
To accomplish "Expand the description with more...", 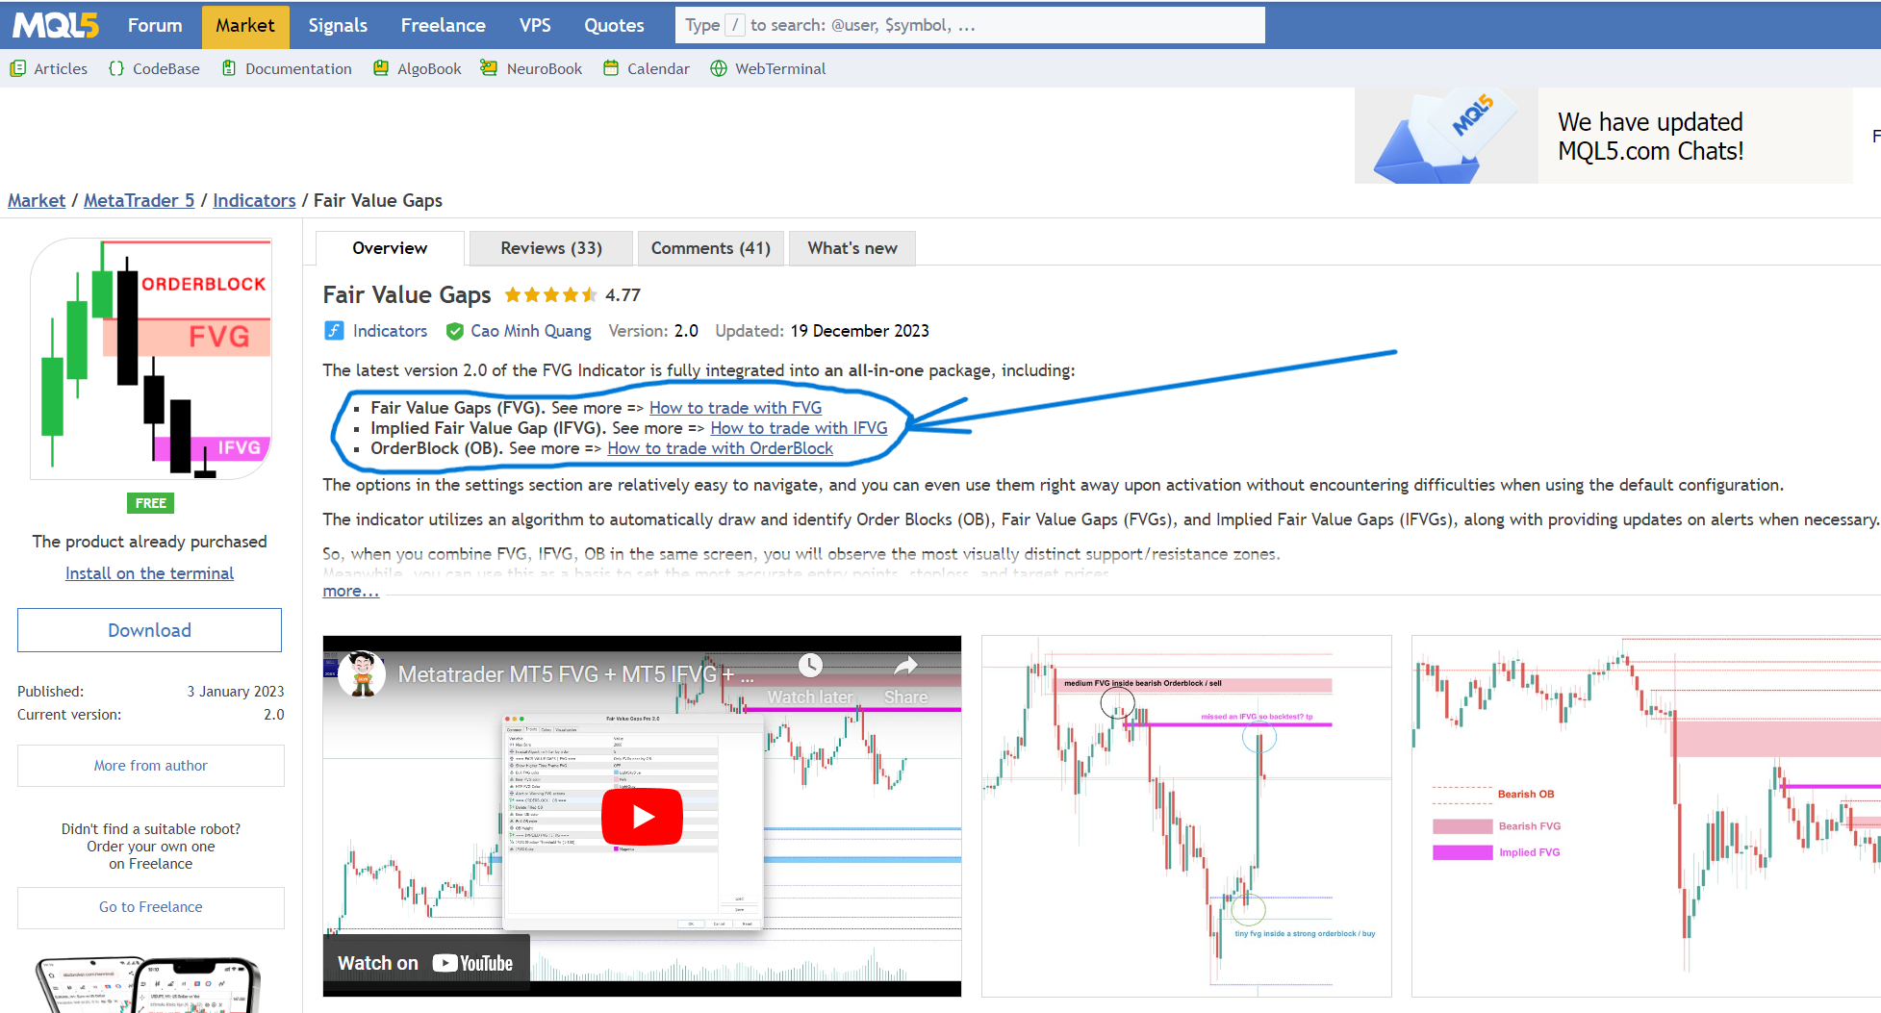I will [x=351, y=591].
